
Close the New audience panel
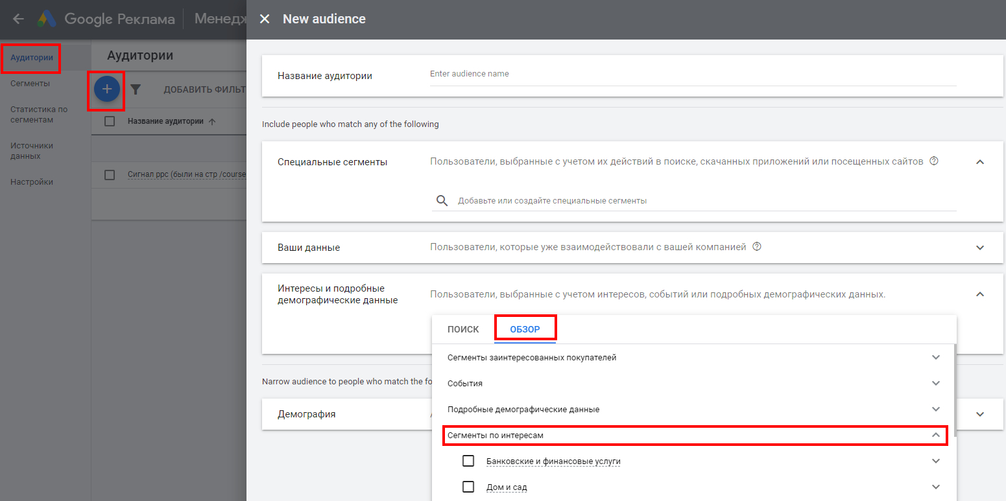(265, 19)
